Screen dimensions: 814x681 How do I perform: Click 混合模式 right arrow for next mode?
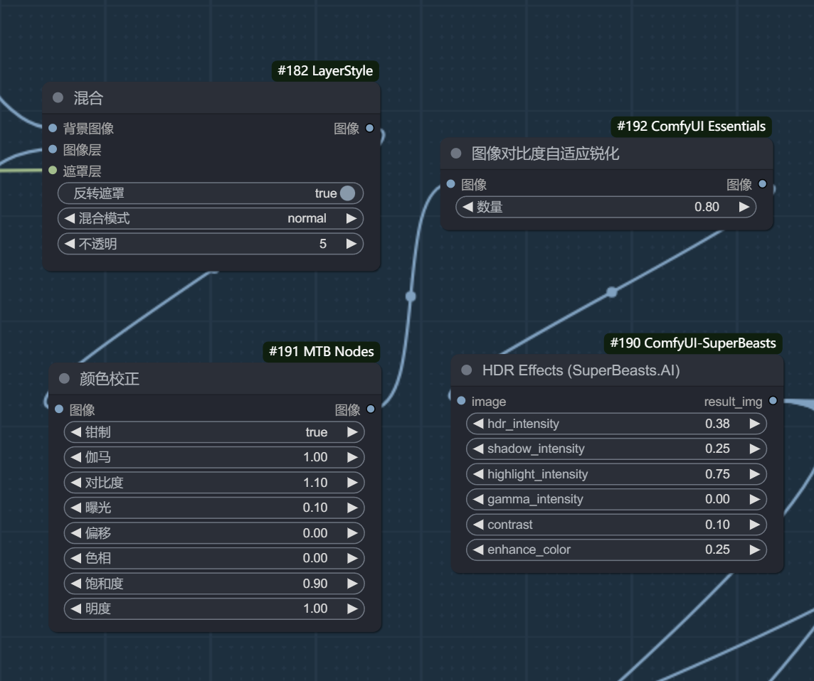click(351, 218)
